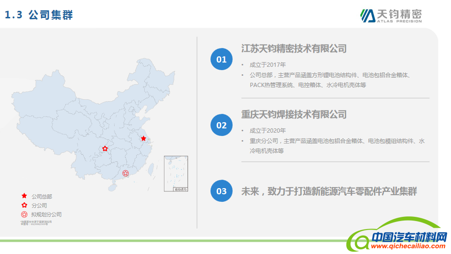Viewport: 451px width, 254px height.
Task: Click the blue 01 numbered circle
Action: pos(221,59)
